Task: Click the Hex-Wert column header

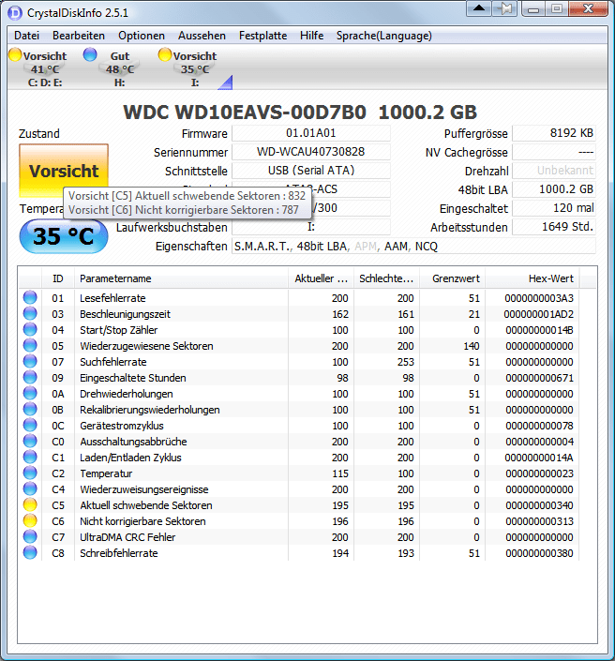Action: click(532, 278)
